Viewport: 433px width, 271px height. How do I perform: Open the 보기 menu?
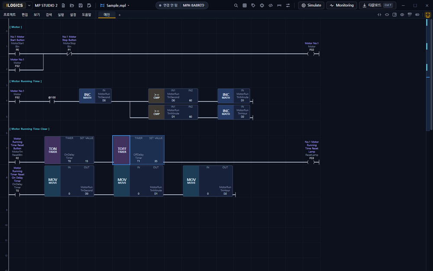click(x=37, y=15)
